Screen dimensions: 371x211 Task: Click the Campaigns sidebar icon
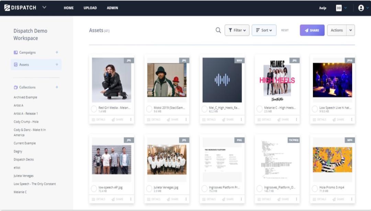(x=15, y=52)
